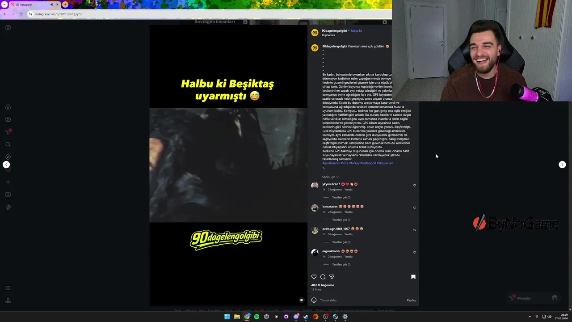Click '9 beğenme' under ozlm.cgn.1881_1907's comment
572x322 pixels.
click(x=334, y=234)
